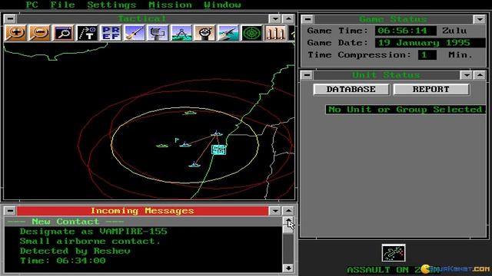This screenshot has width=492, height=276.
Task: Click the REPORT button
Action: pos(431,90)
